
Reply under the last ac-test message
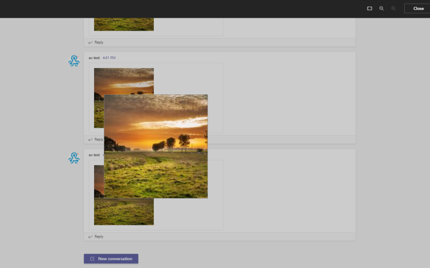tap(96, 236)
